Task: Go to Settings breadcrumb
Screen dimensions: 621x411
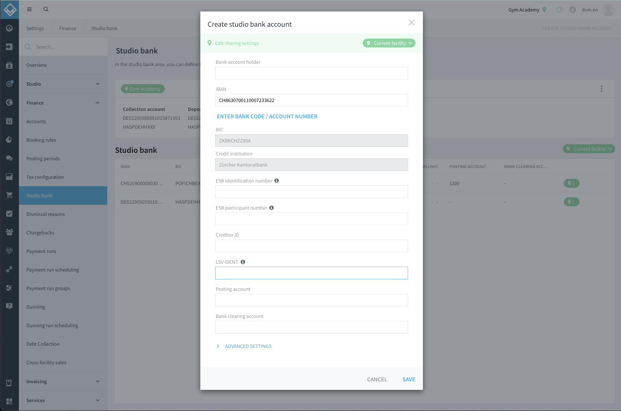Action: point(35,28)
